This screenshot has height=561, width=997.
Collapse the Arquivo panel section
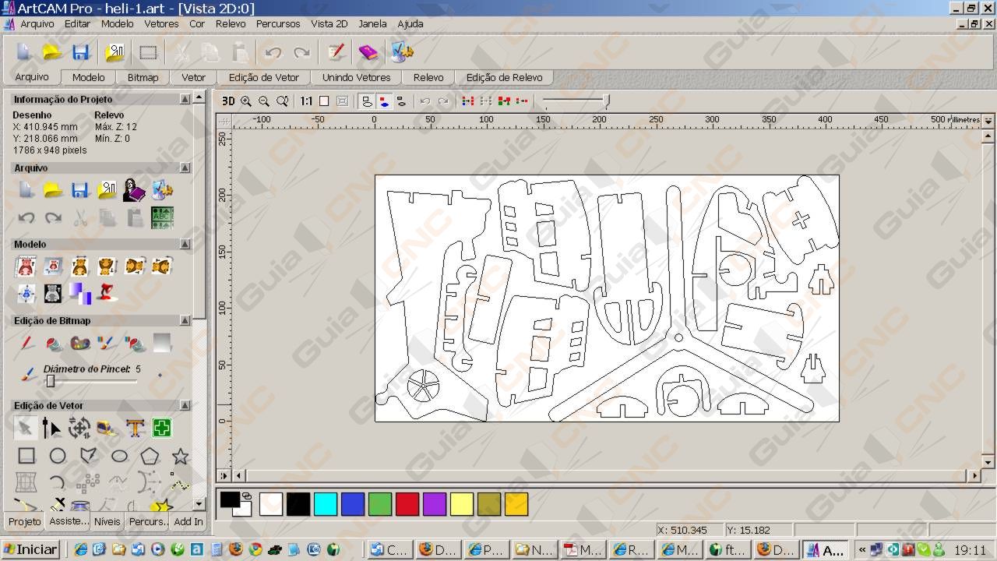pos(185,168)
